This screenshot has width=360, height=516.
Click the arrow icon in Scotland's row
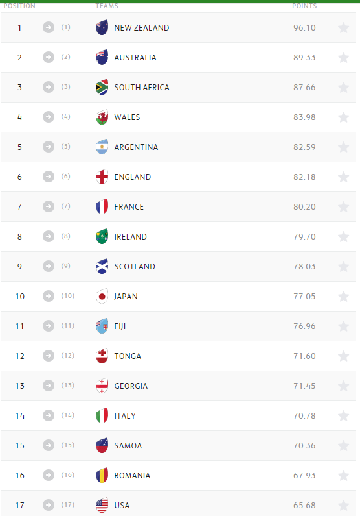(49, 266)
